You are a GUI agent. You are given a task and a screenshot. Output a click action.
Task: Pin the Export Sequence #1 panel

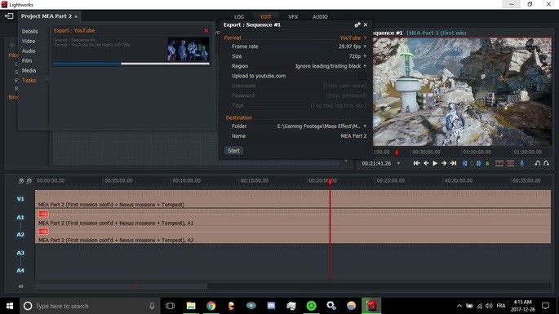[357, 24]
